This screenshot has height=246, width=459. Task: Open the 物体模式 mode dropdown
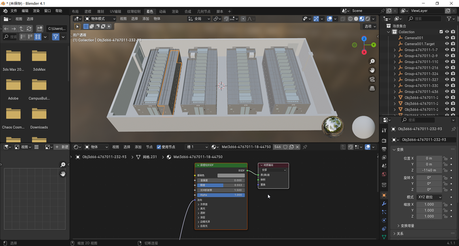pos(100,19)
